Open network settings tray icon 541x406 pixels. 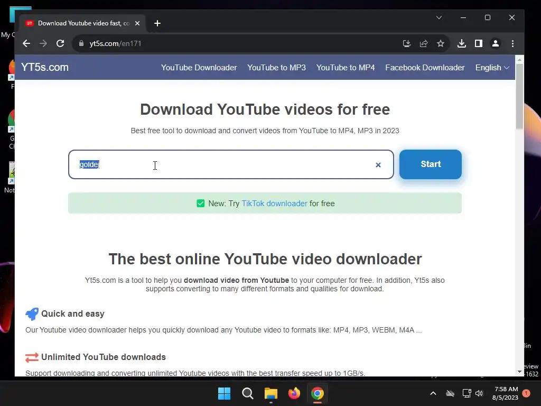[467, 393]
